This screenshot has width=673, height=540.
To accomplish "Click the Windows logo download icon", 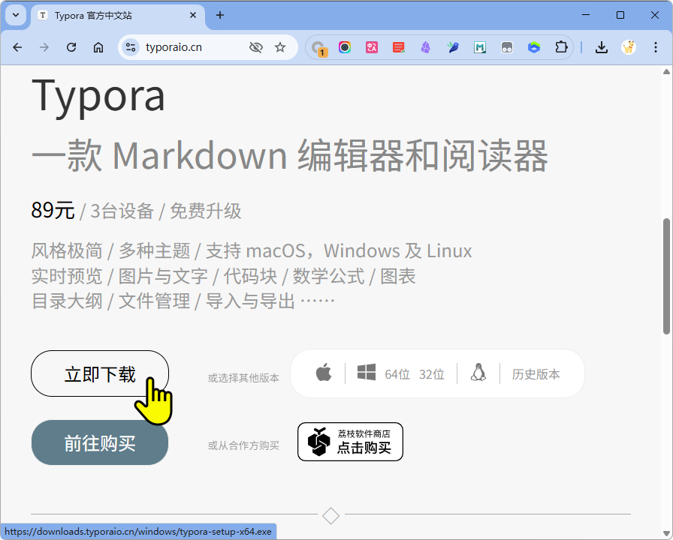I will [x=367, y=373].
